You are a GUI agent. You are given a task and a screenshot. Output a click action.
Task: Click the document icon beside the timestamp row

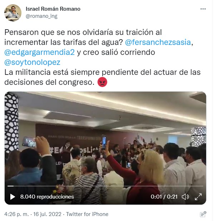point(203,214)
